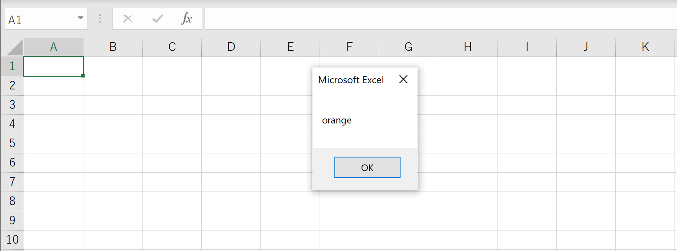Select column H header
Image resolution: width=677 pixels, height=251 pixels.
point(468,47)
